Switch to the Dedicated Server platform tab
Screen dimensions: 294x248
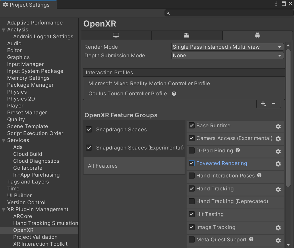coord(187,35)
